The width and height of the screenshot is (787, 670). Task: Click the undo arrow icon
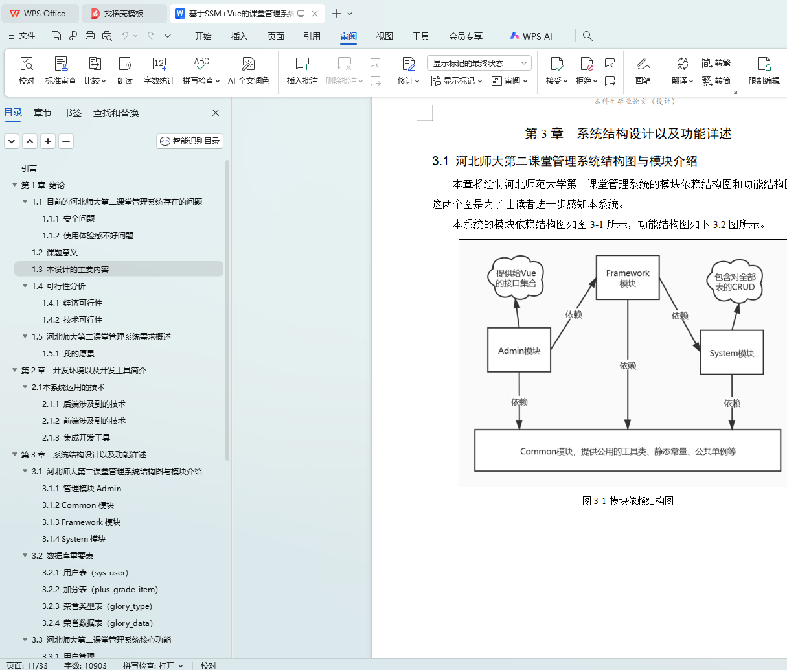[x=124, y=36]
